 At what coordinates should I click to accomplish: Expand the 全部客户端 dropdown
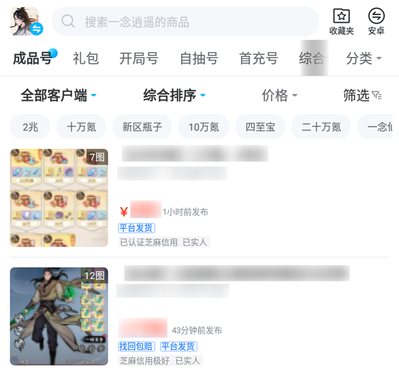coord(59,95)
